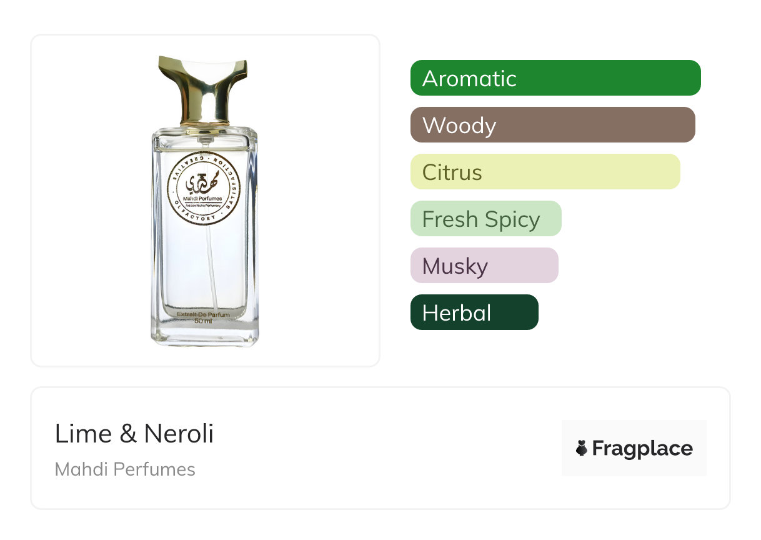The image size is (761, 540).
Task: Select the Woody accord bar
Action: pyautogui.click(x=552, y=125)
